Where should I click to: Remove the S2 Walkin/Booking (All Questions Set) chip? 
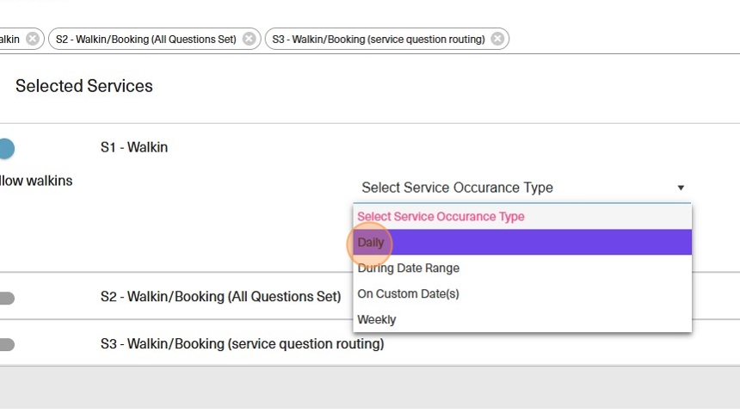pyautogui.click(x=249, y=39)
